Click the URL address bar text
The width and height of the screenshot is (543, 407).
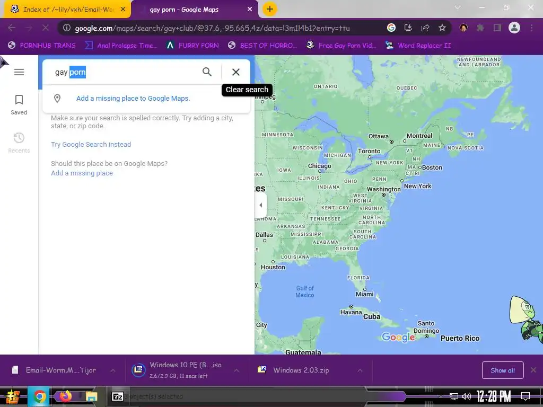[212, 28]
